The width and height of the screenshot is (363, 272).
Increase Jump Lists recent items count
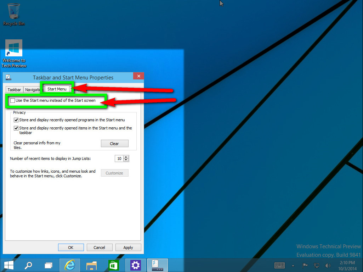point(126,157)
